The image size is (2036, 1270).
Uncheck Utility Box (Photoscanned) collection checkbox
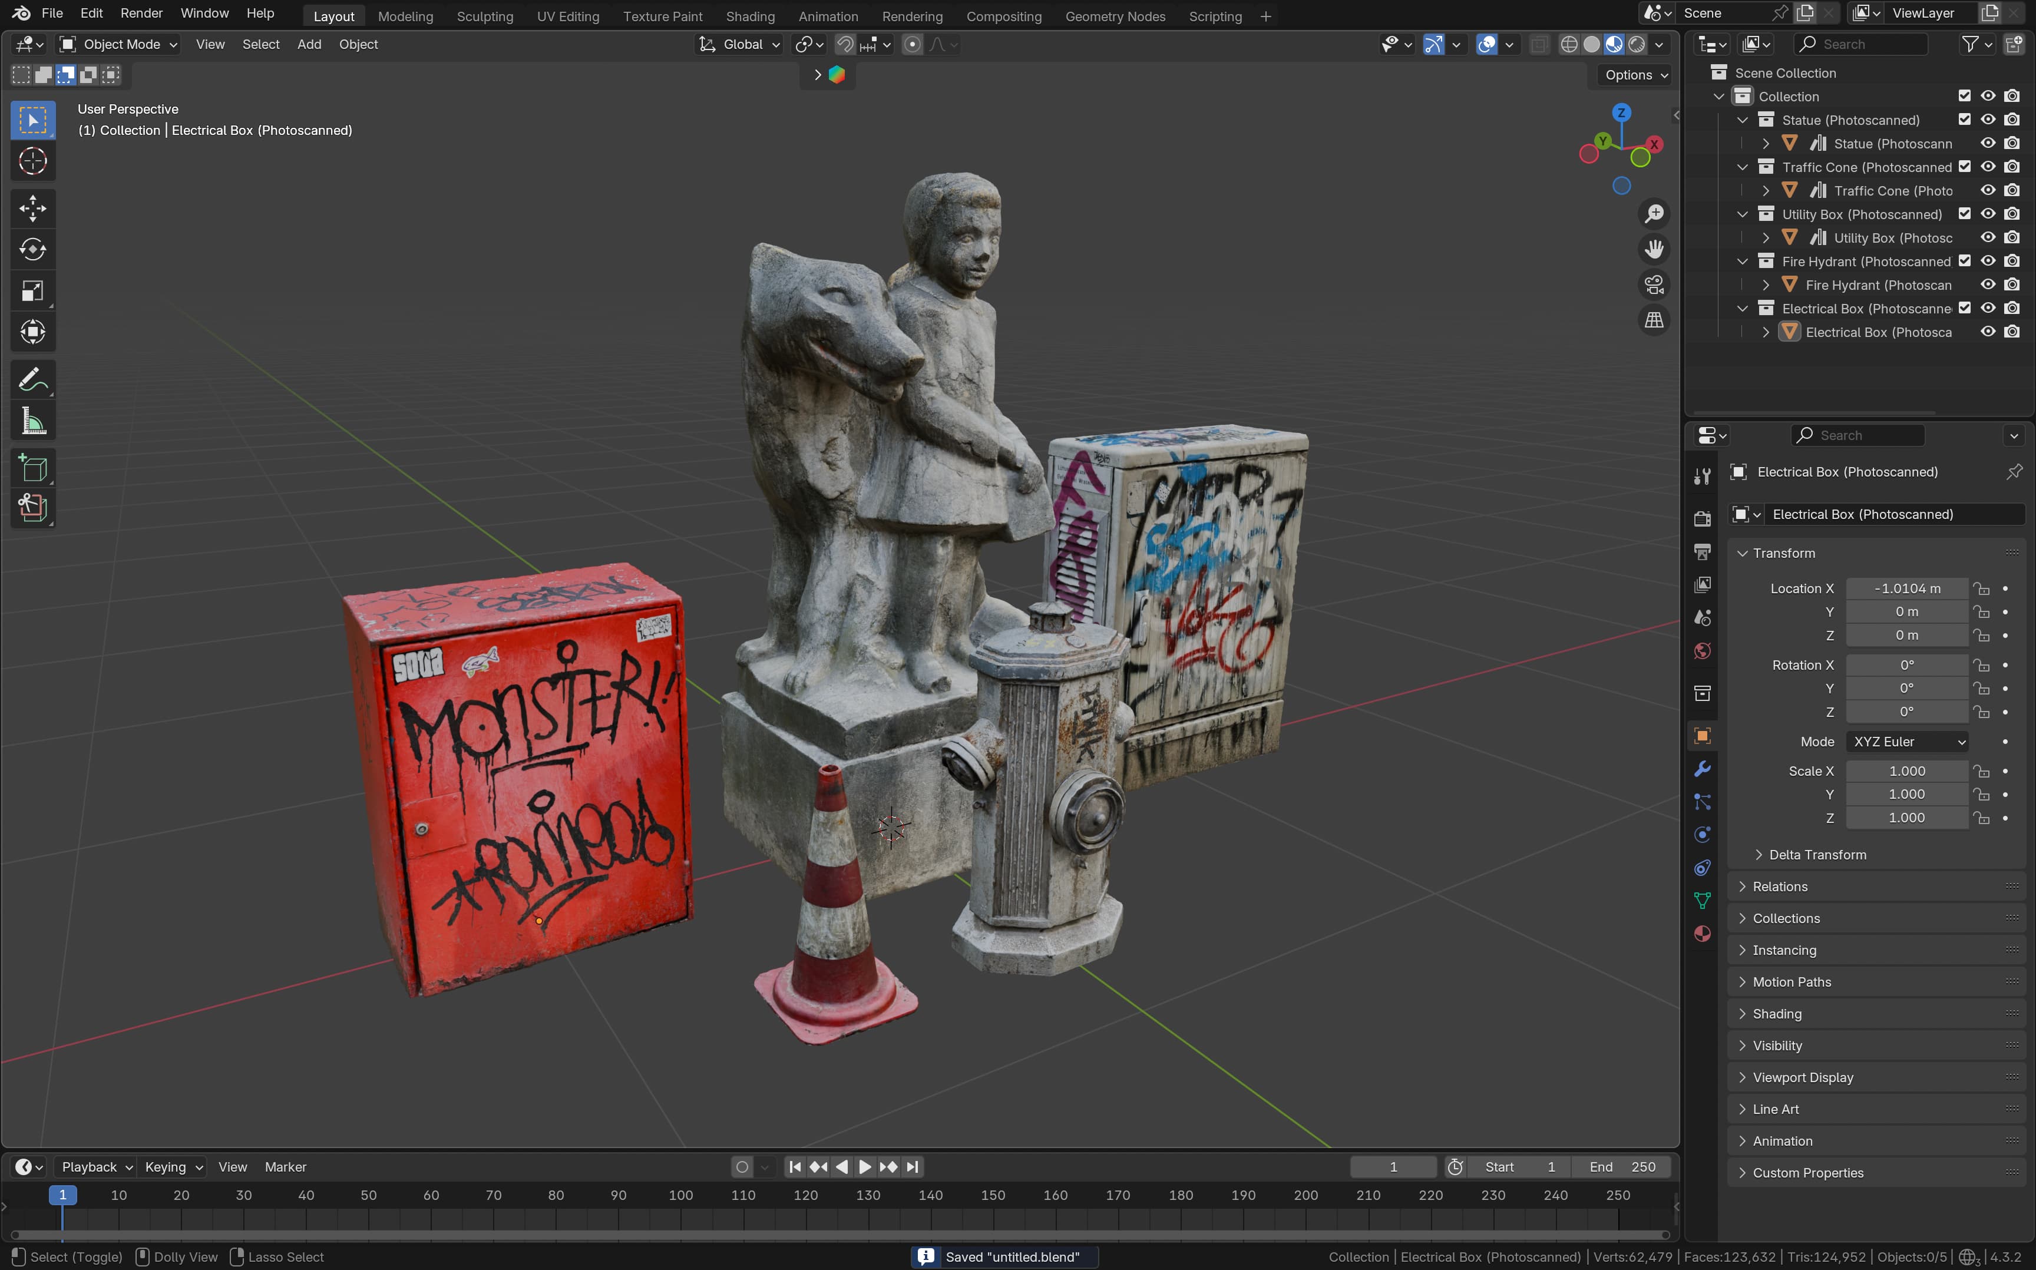click(x=1965, y=214)
